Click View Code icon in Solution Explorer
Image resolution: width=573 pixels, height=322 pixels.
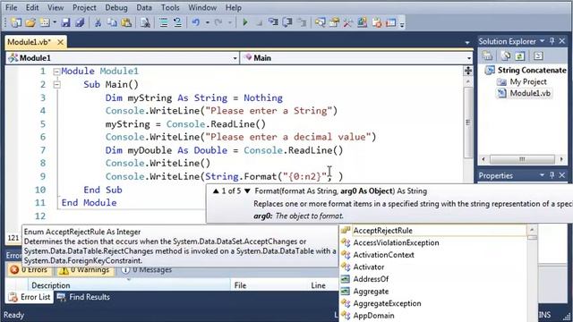click(x=538, y=55)
